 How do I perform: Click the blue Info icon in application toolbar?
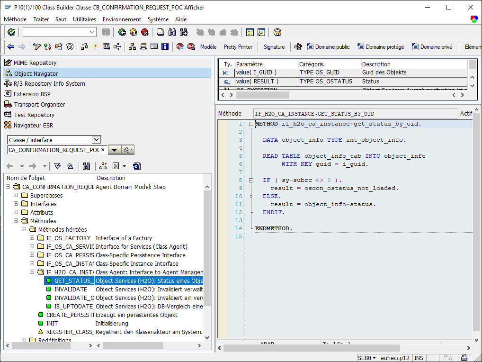pos(165,47)
